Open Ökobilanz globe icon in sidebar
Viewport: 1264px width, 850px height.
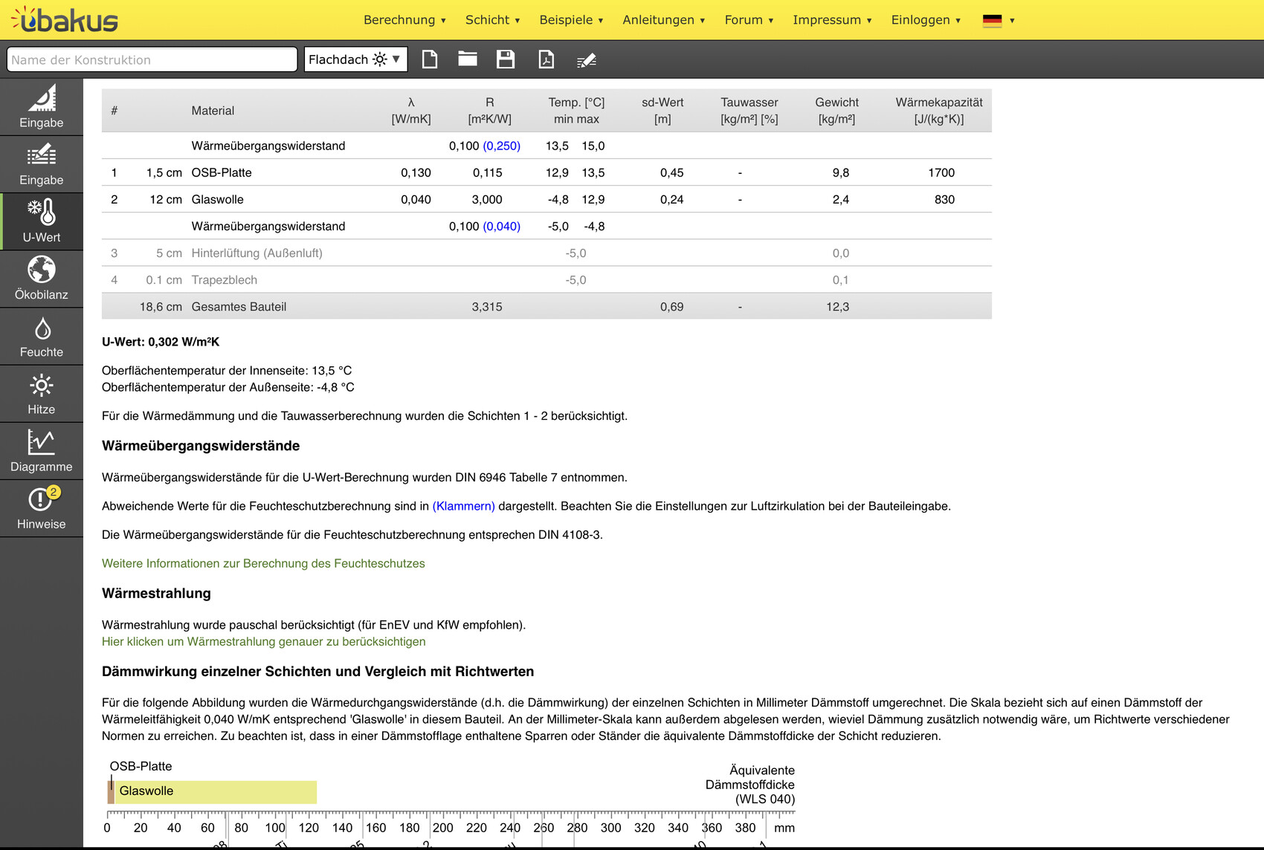coord(42,279)
